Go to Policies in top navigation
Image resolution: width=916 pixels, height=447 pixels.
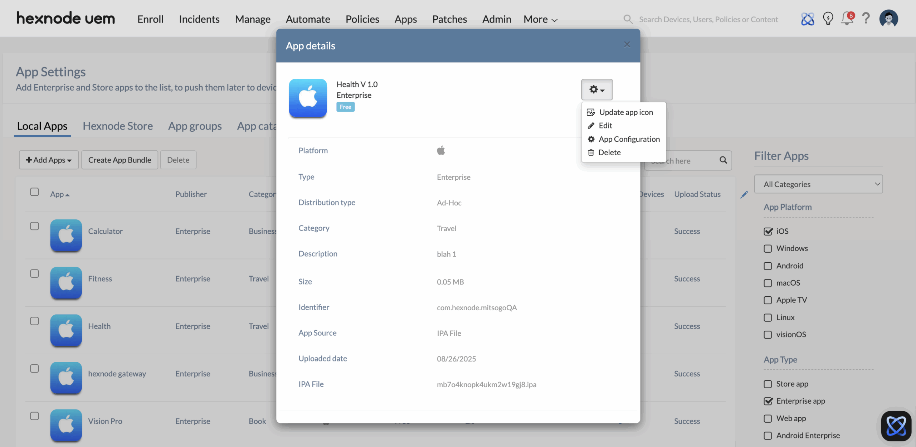point(362,19)
